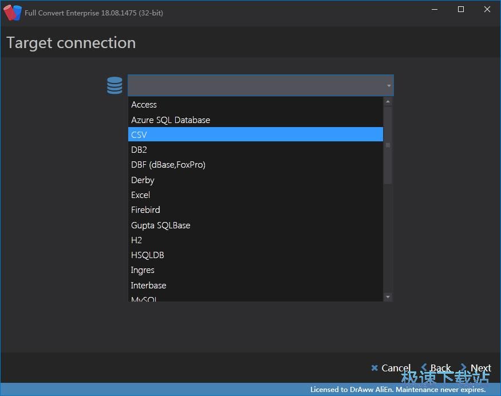Proceed with the Next button

click(476, 368)
